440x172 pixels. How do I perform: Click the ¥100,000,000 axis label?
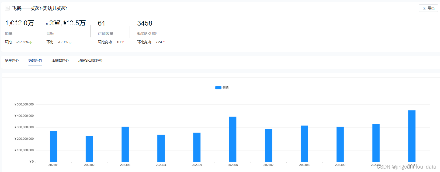[24, 150]
